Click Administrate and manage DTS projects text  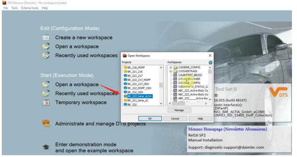(100, 124)
